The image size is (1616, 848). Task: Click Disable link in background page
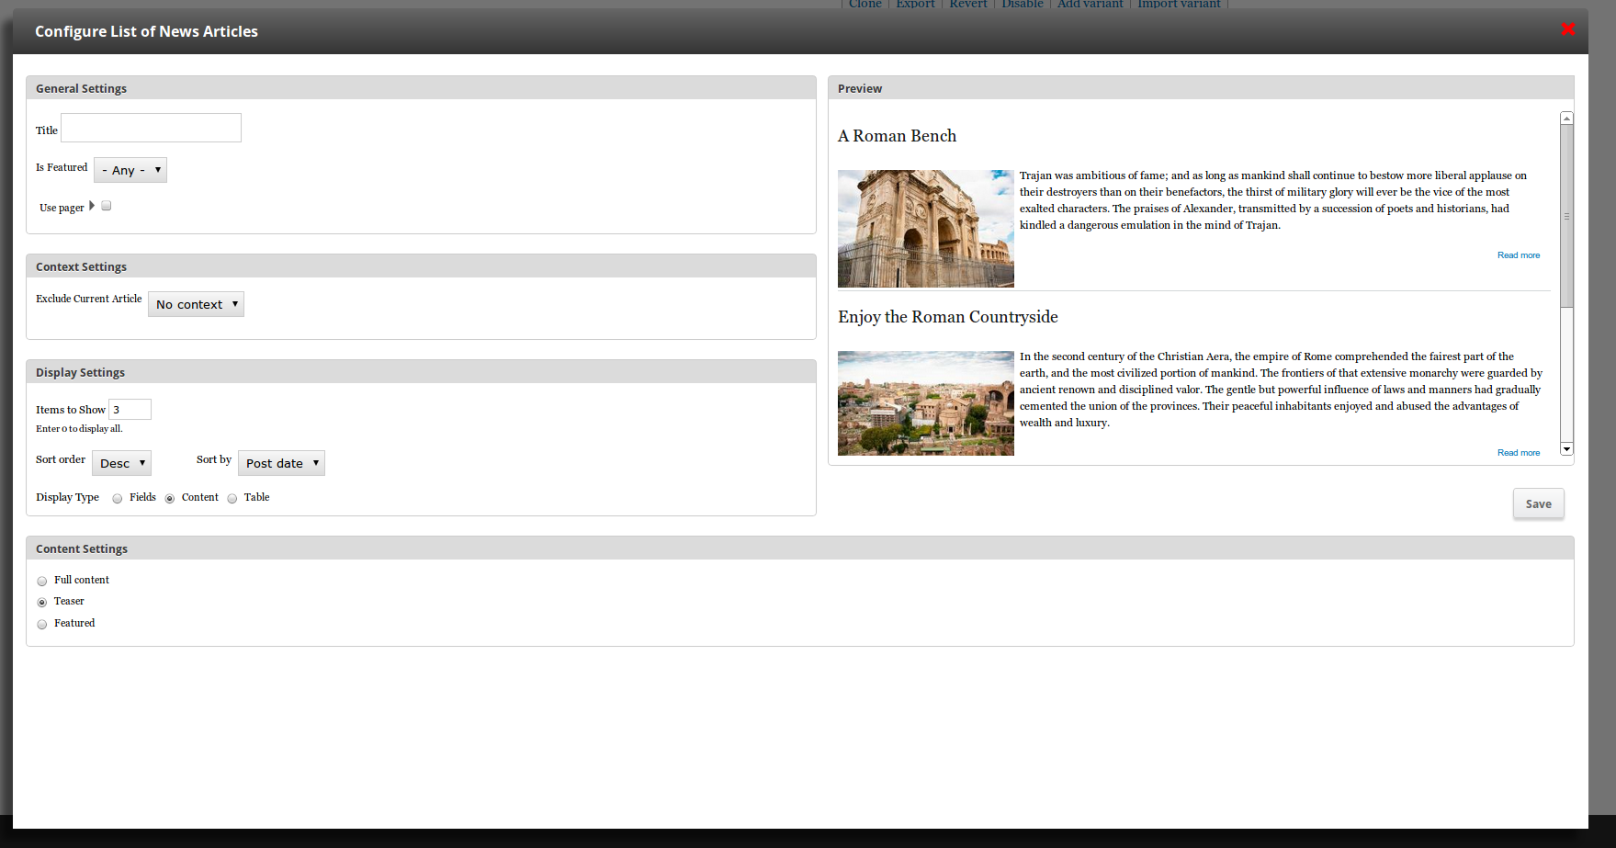(1023, 4)
